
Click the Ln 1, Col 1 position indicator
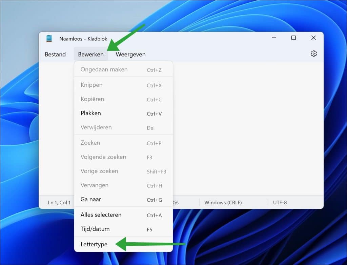pos(59,202)
